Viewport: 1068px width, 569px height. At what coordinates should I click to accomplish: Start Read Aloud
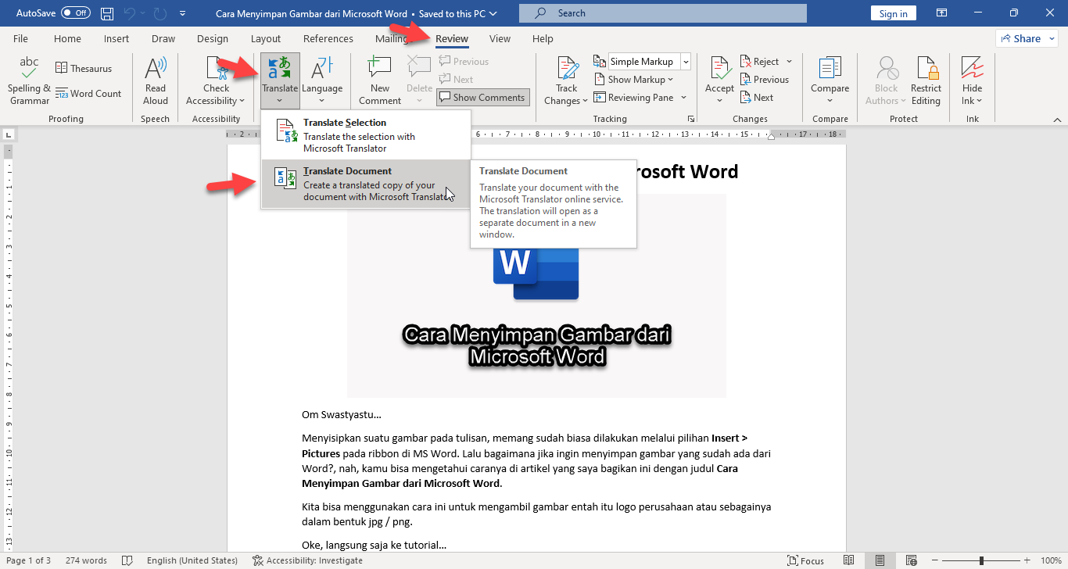point(156,81)
